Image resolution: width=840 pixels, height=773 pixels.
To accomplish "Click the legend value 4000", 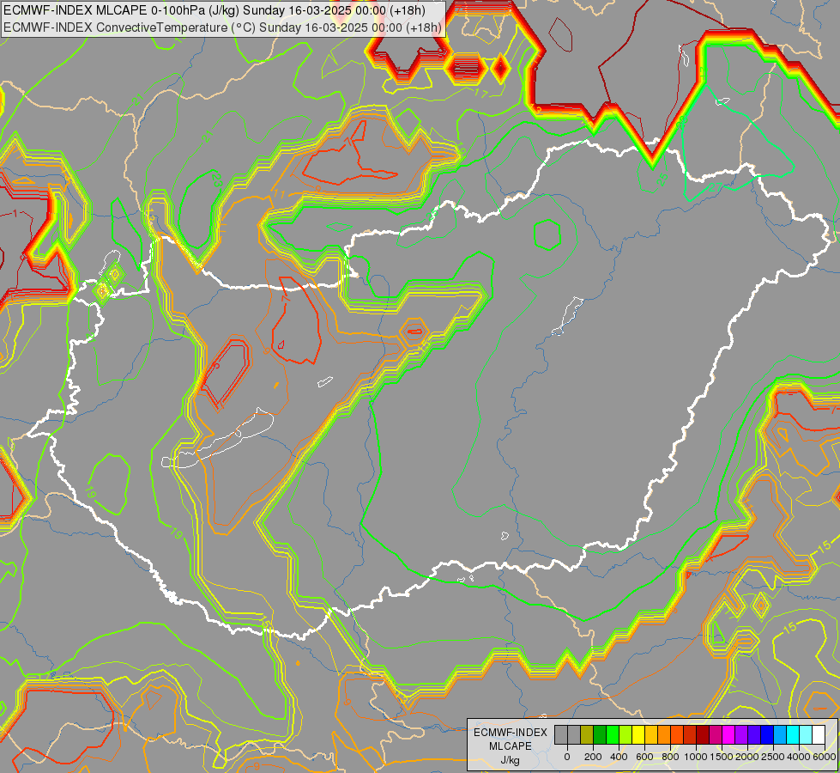I will [x=799, y=757].
